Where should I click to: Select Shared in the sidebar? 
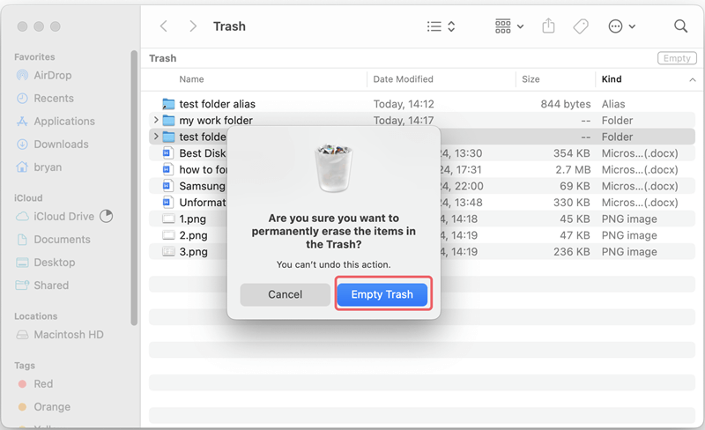(x=42, y=285)
